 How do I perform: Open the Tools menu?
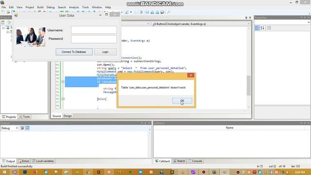pos(86,7)
